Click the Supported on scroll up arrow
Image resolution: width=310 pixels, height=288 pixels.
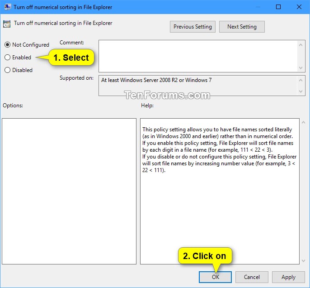(301, 80)
